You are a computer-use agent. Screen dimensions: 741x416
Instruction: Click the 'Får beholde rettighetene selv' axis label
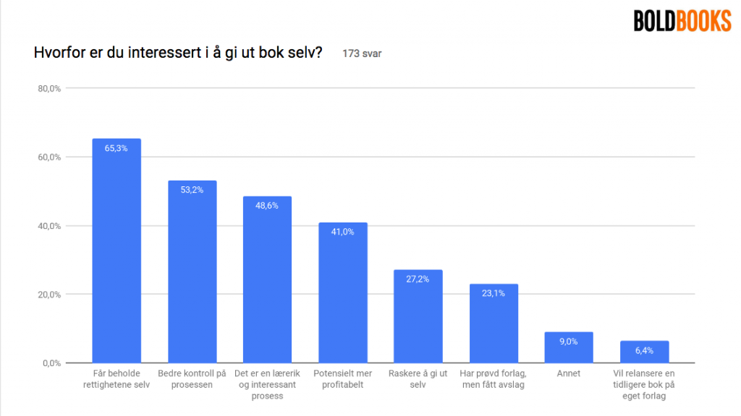click(117, 379)
